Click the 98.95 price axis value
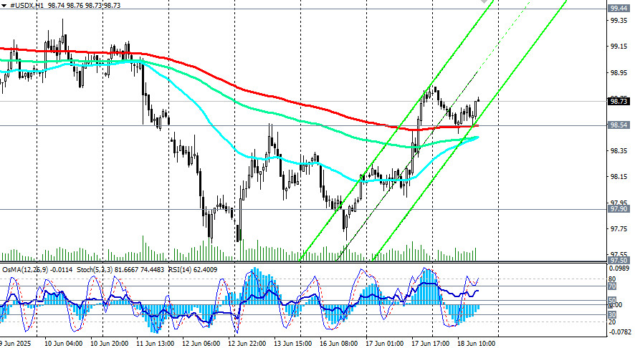Screen dimensions: 635x348 coord(619,73)
